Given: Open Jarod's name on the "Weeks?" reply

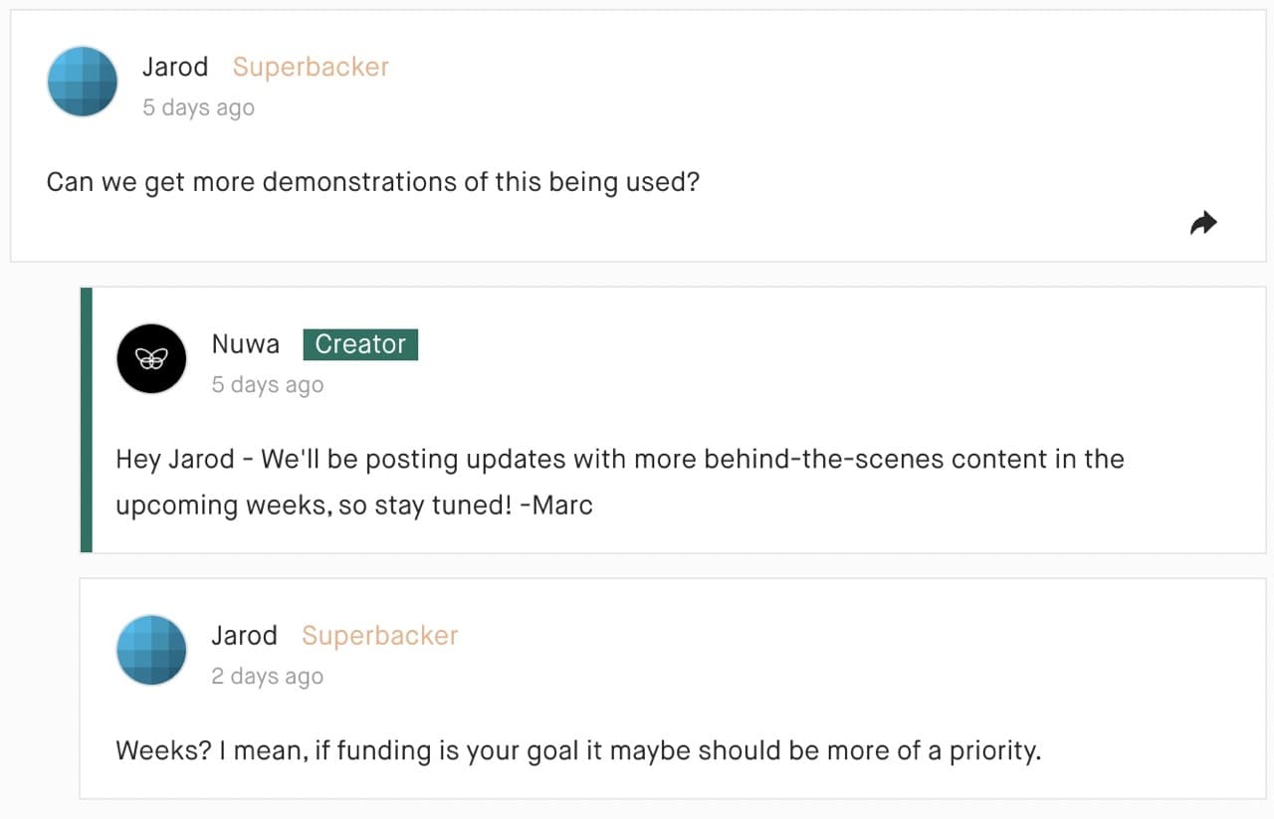Looking at the screenshot, I should tap(244, 635).
